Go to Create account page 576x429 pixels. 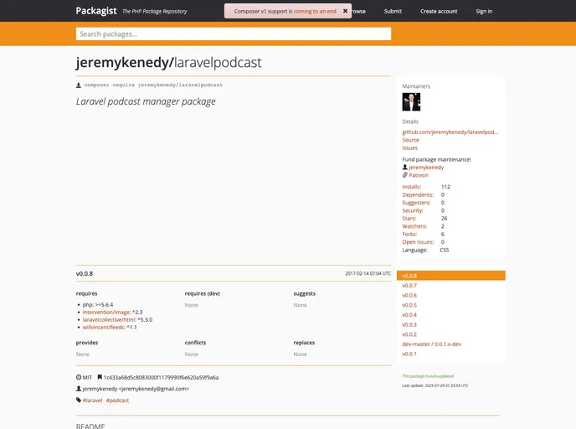pyautogui.click(x=439, y=12)
